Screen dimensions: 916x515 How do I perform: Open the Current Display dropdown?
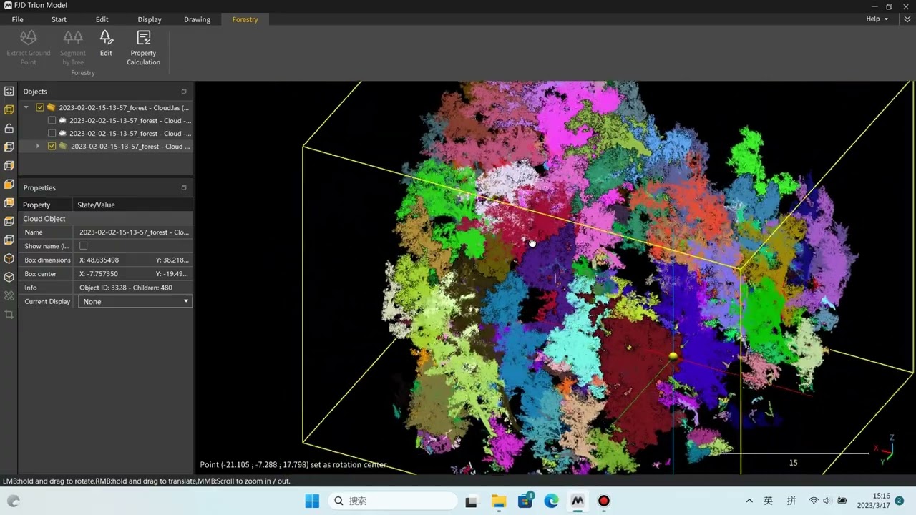click(x=135, y=302)
